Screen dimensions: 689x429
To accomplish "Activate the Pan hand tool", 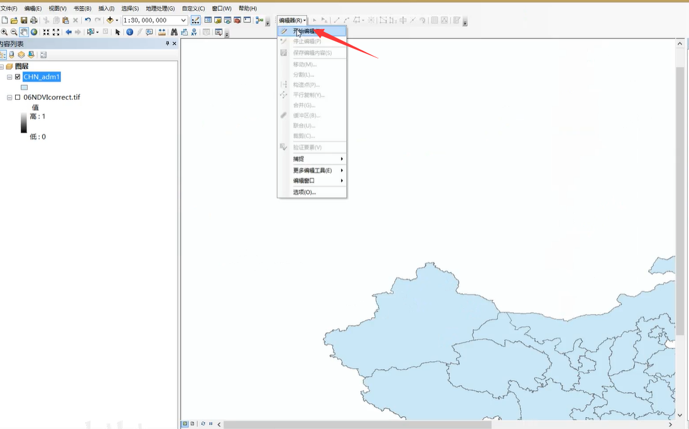I will coord(24,32).
